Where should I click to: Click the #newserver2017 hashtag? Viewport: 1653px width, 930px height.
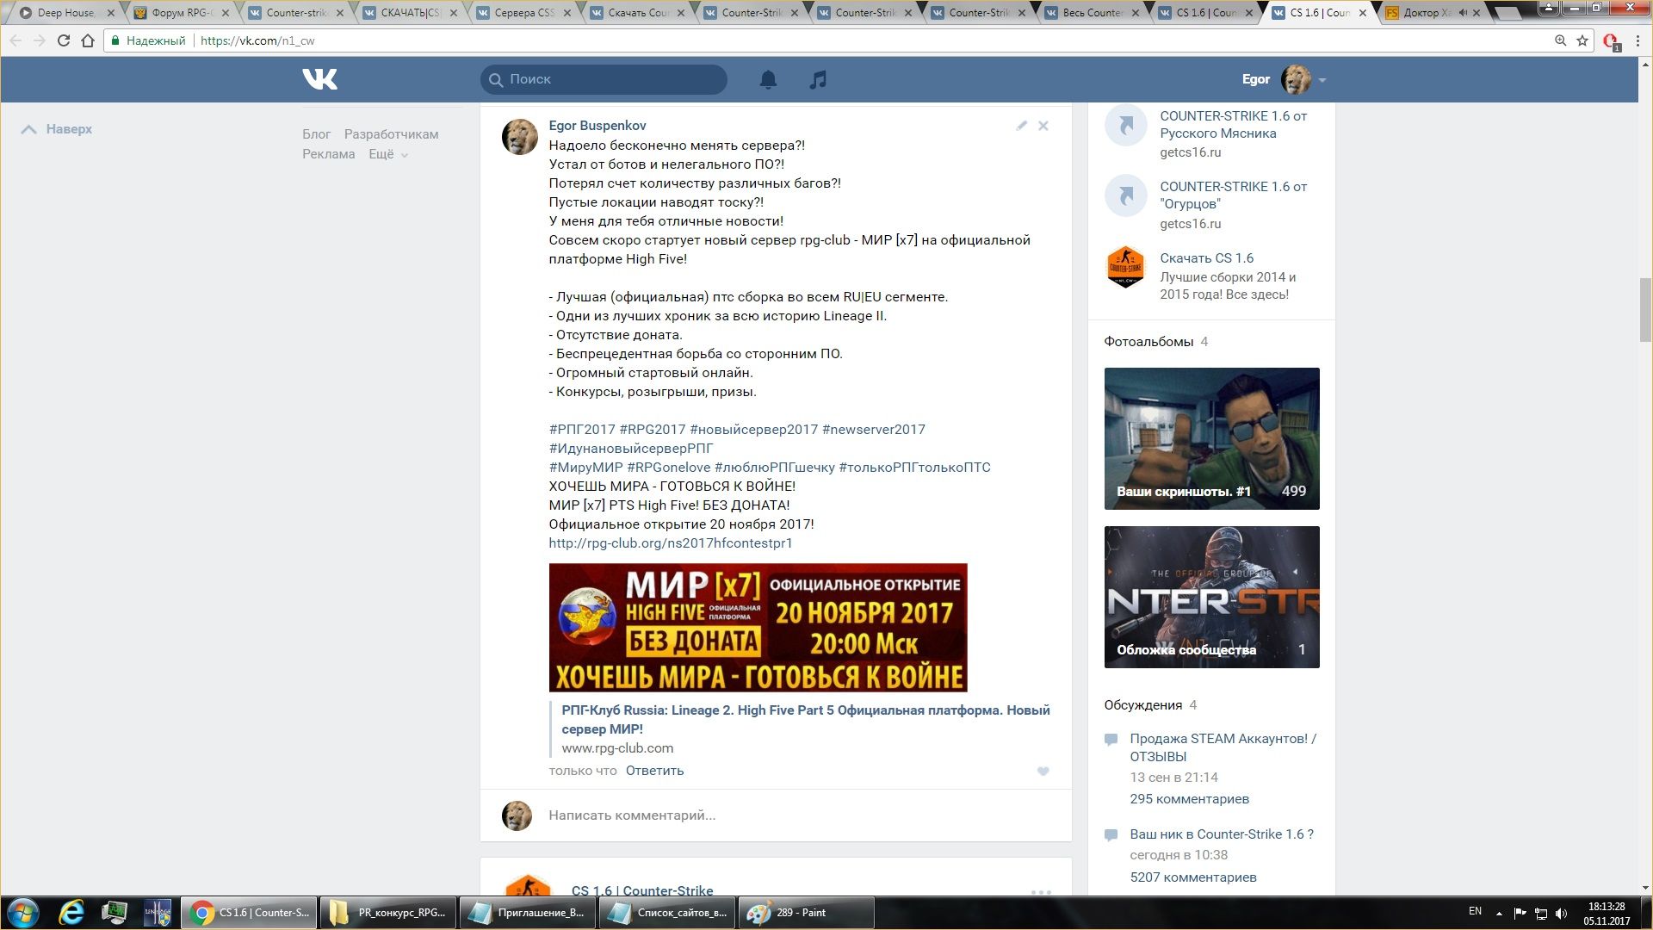873,430
